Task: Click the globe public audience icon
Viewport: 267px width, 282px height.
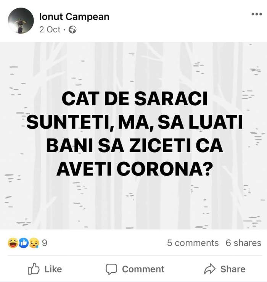Action: 73,30
